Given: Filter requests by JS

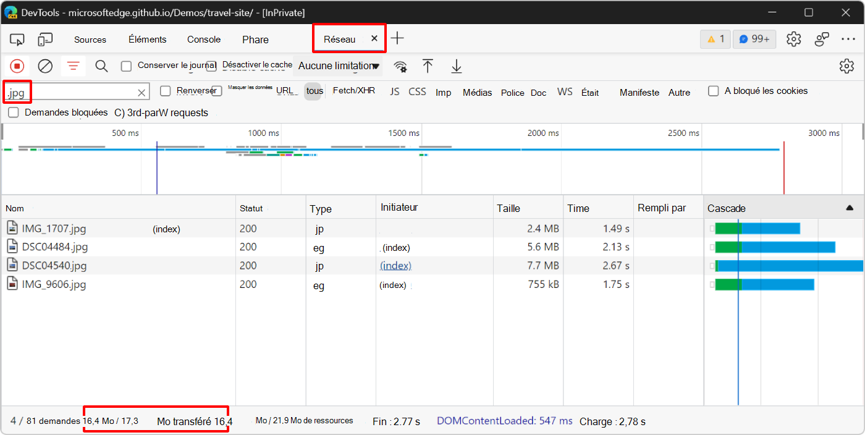Looking at the screenshot, I should (x=395, y=91).
